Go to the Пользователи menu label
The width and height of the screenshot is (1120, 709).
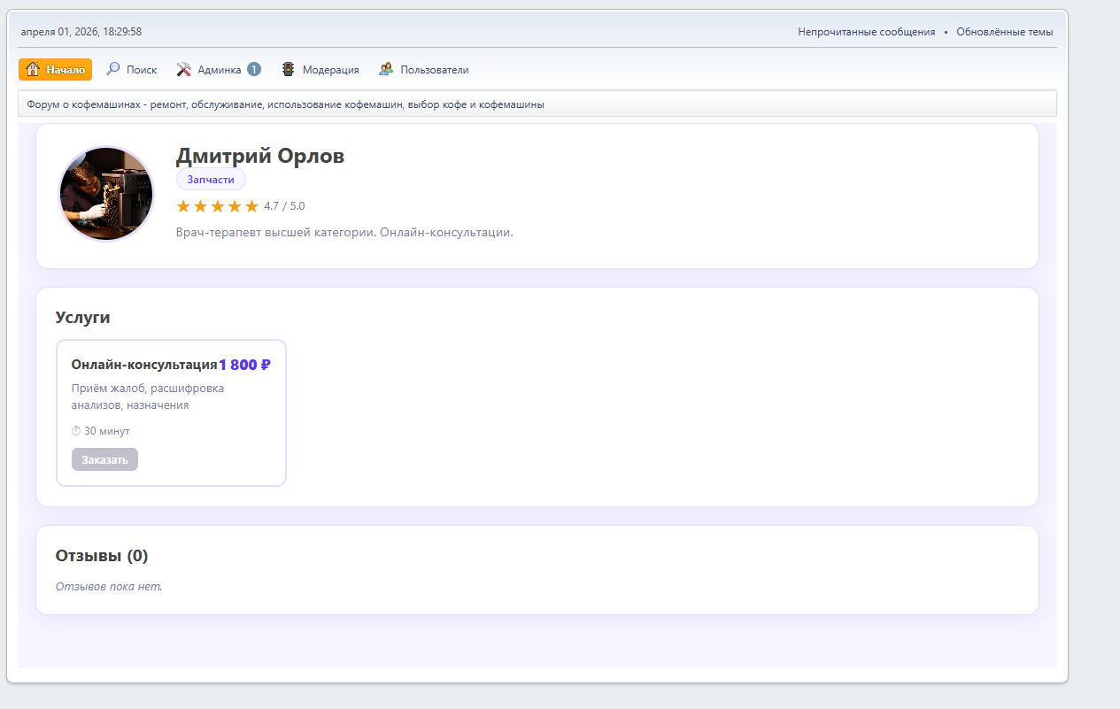434,70
